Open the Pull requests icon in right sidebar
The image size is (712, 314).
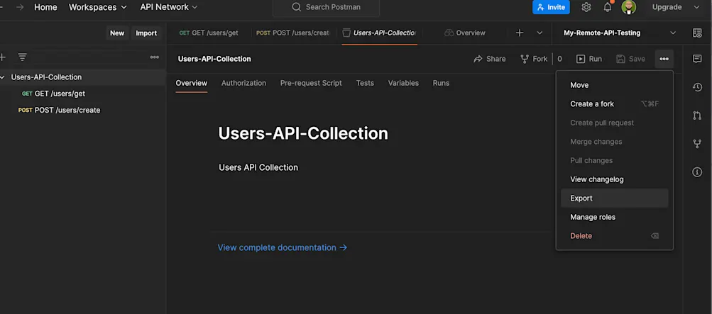pos(697,116)
